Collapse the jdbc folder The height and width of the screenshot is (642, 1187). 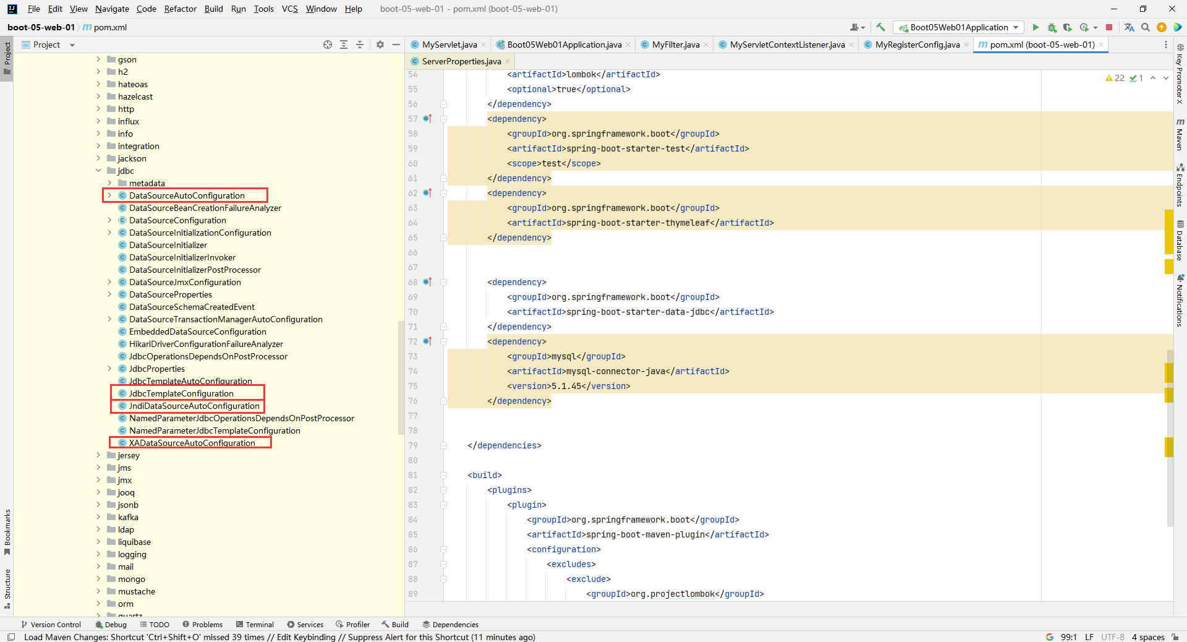98,171
